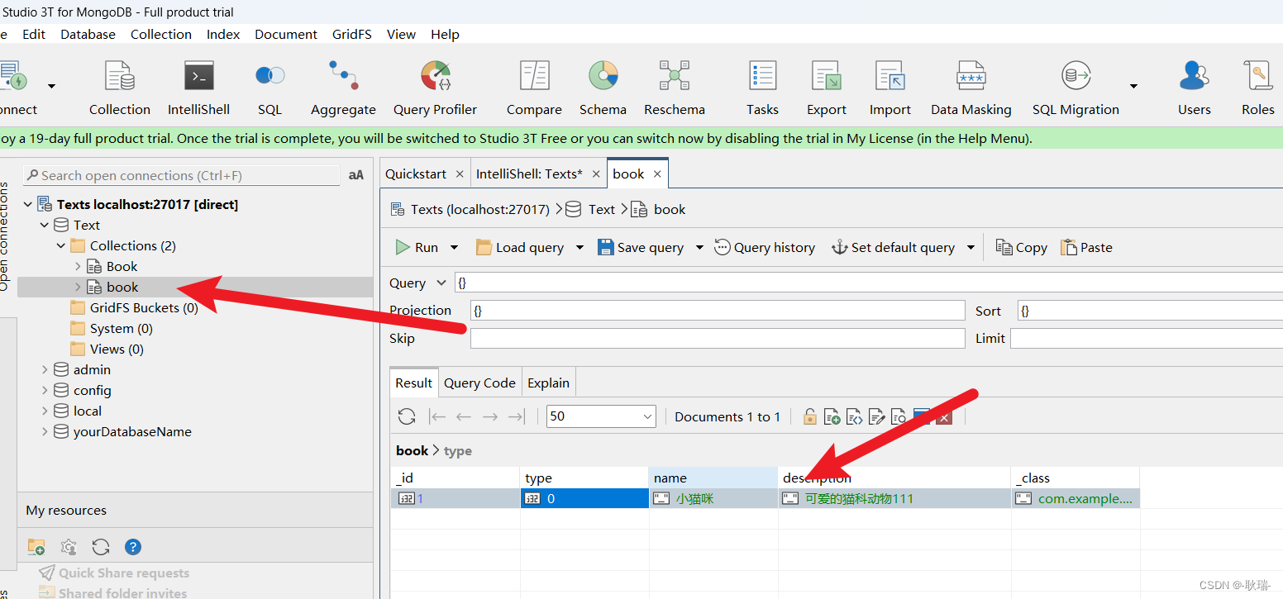The image size is (1283, 599).
Task: Open Query Profiler
Action: pos(435,87)
